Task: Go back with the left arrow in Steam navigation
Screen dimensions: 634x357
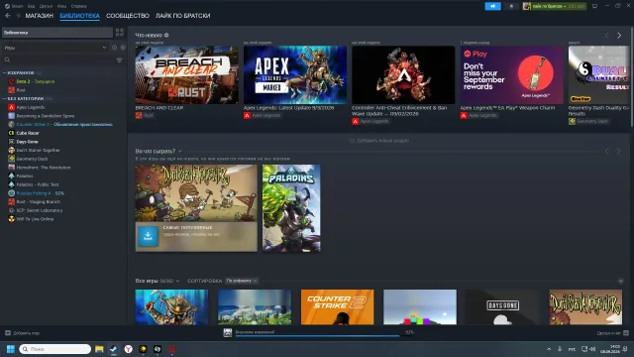Action: pyautogui.click(x=8, y=16)
